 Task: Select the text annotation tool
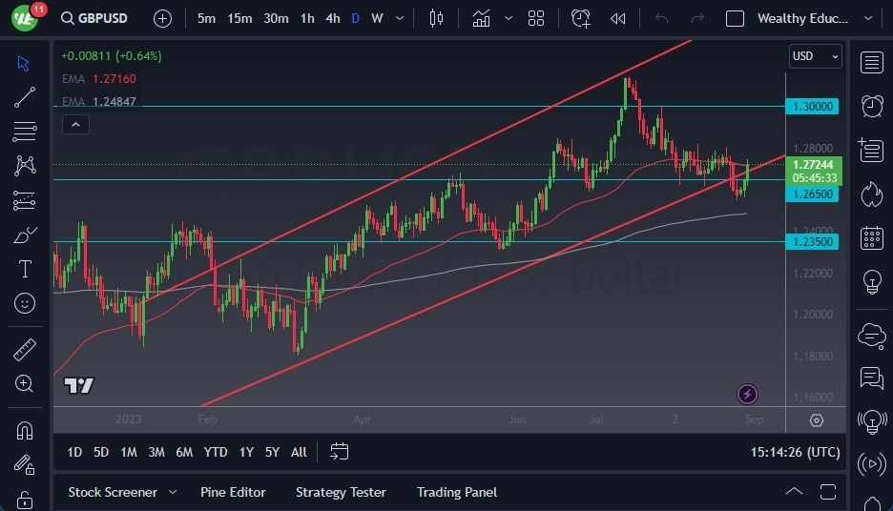tap(25, 269)
